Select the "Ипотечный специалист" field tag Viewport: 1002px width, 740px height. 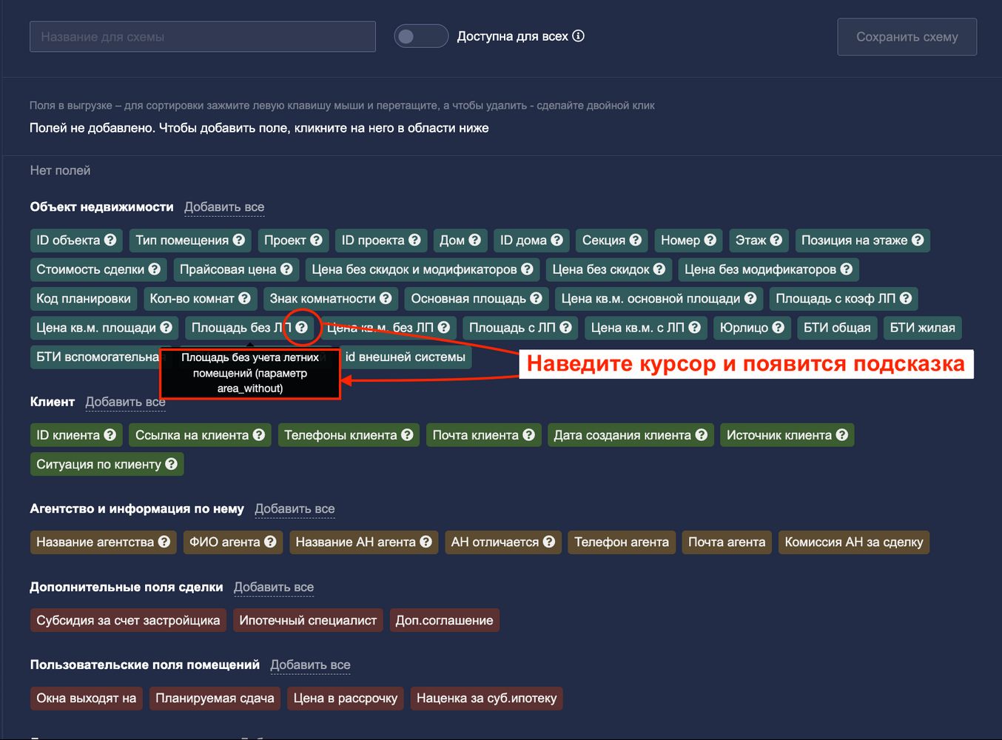(308, 620)
